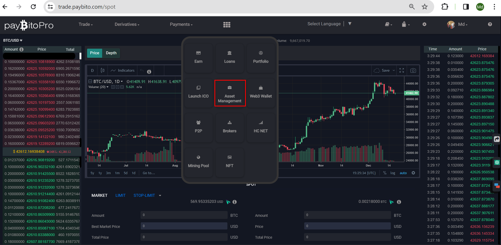This screenshot has height=245, width=501.
Task: Click the green arrow beside BTC balance
Action: (392, 202)
